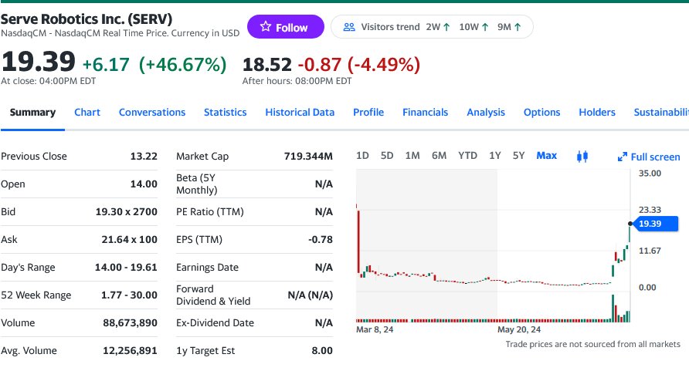Click the full screen expand arrows icon
689x371 pixels.
pyautogui.click(x=622, y=157)
